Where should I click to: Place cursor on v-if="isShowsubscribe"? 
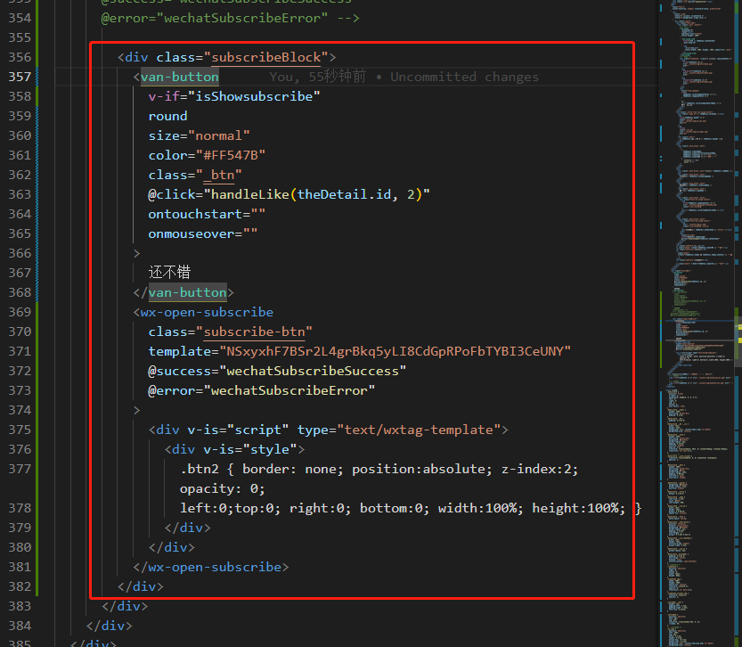(x=234, y=96)
